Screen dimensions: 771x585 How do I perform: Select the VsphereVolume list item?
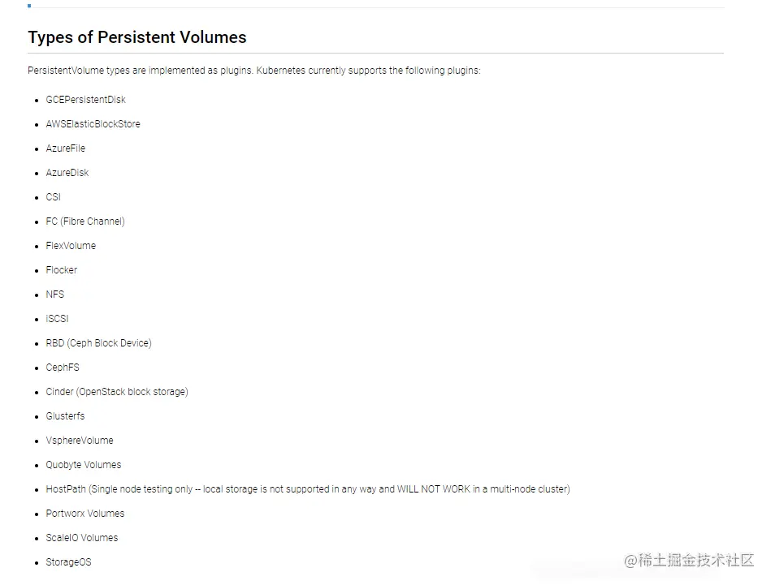(x=80, y=441)
